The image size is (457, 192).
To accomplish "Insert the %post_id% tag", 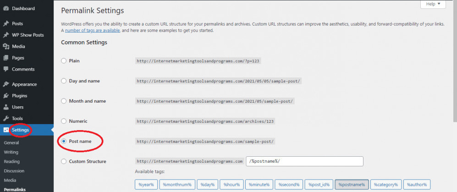I will coord(319,184).
